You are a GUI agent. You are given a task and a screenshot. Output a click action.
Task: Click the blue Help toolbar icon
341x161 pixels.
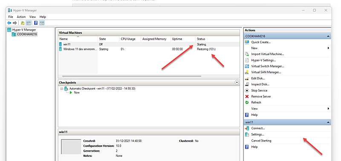point(36,23)
